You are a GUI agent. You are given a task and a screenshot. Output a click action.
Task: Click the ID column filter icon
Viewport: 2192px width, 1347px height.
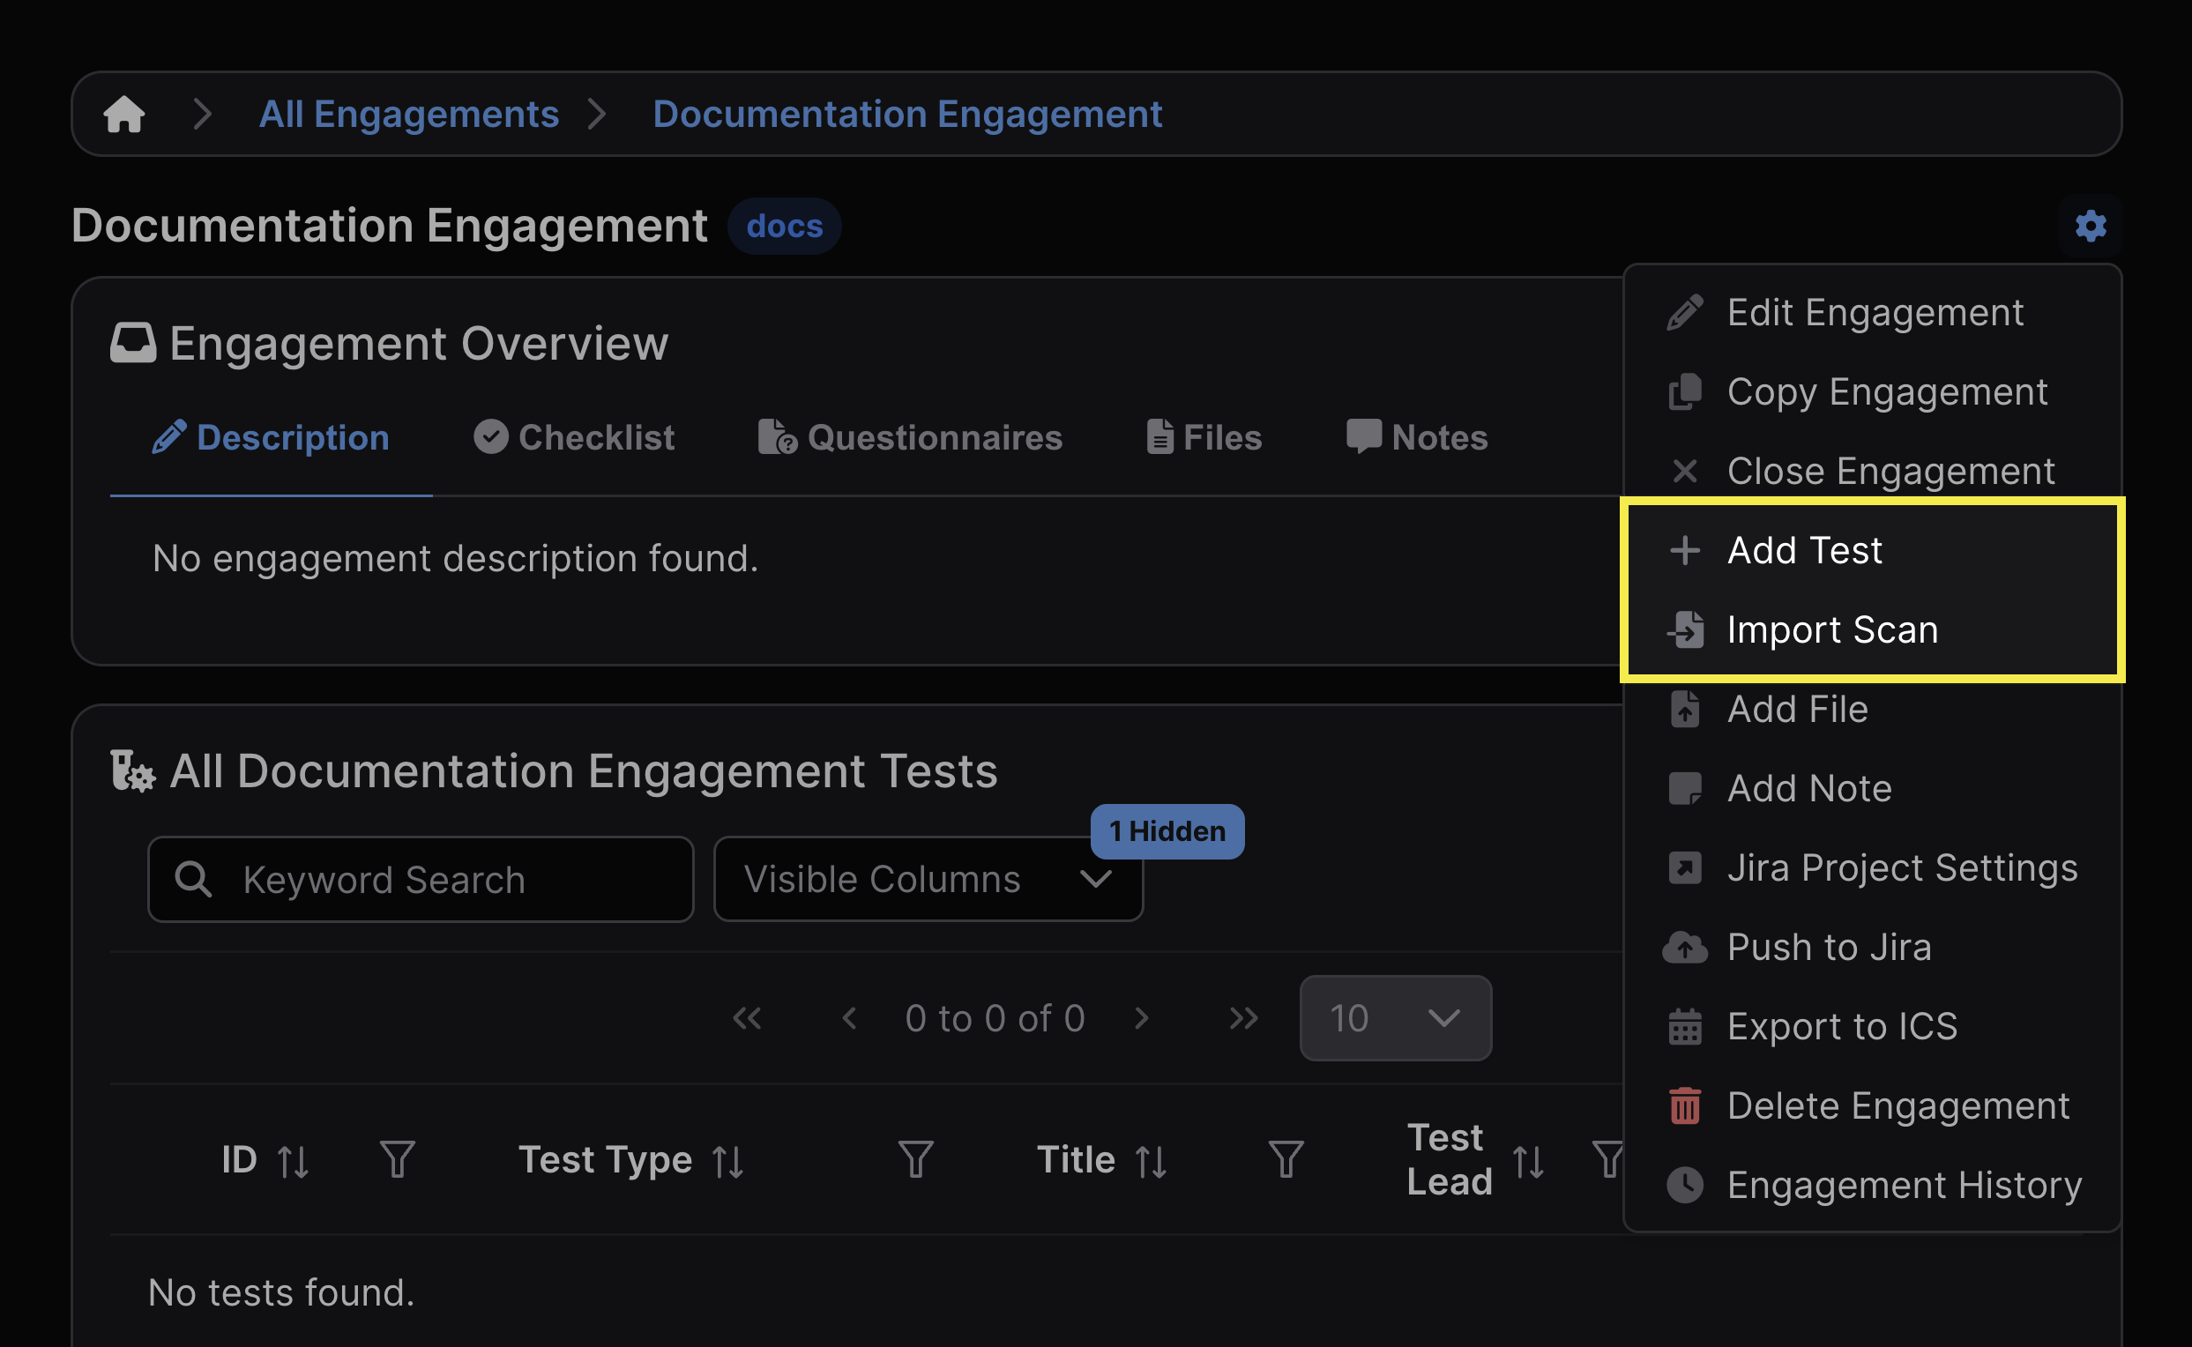pyautogui.click(x=398, y=1159)
